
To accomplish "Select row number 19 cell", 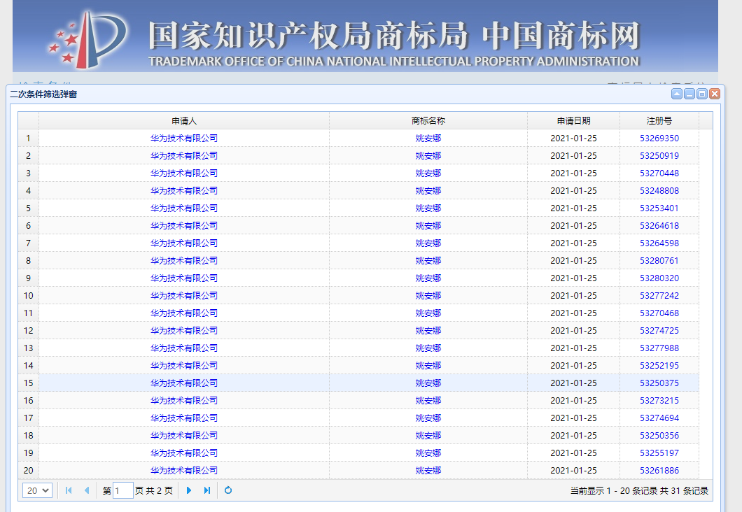I will (29, 453).
